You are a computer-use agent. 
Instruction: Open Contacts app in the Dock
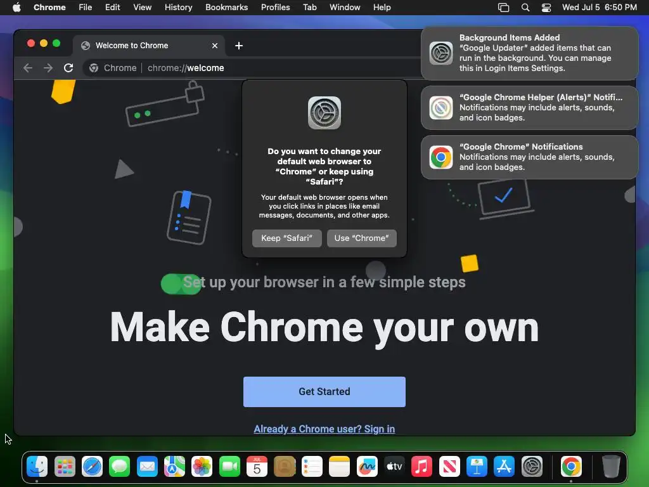click(x=285, y=466)
